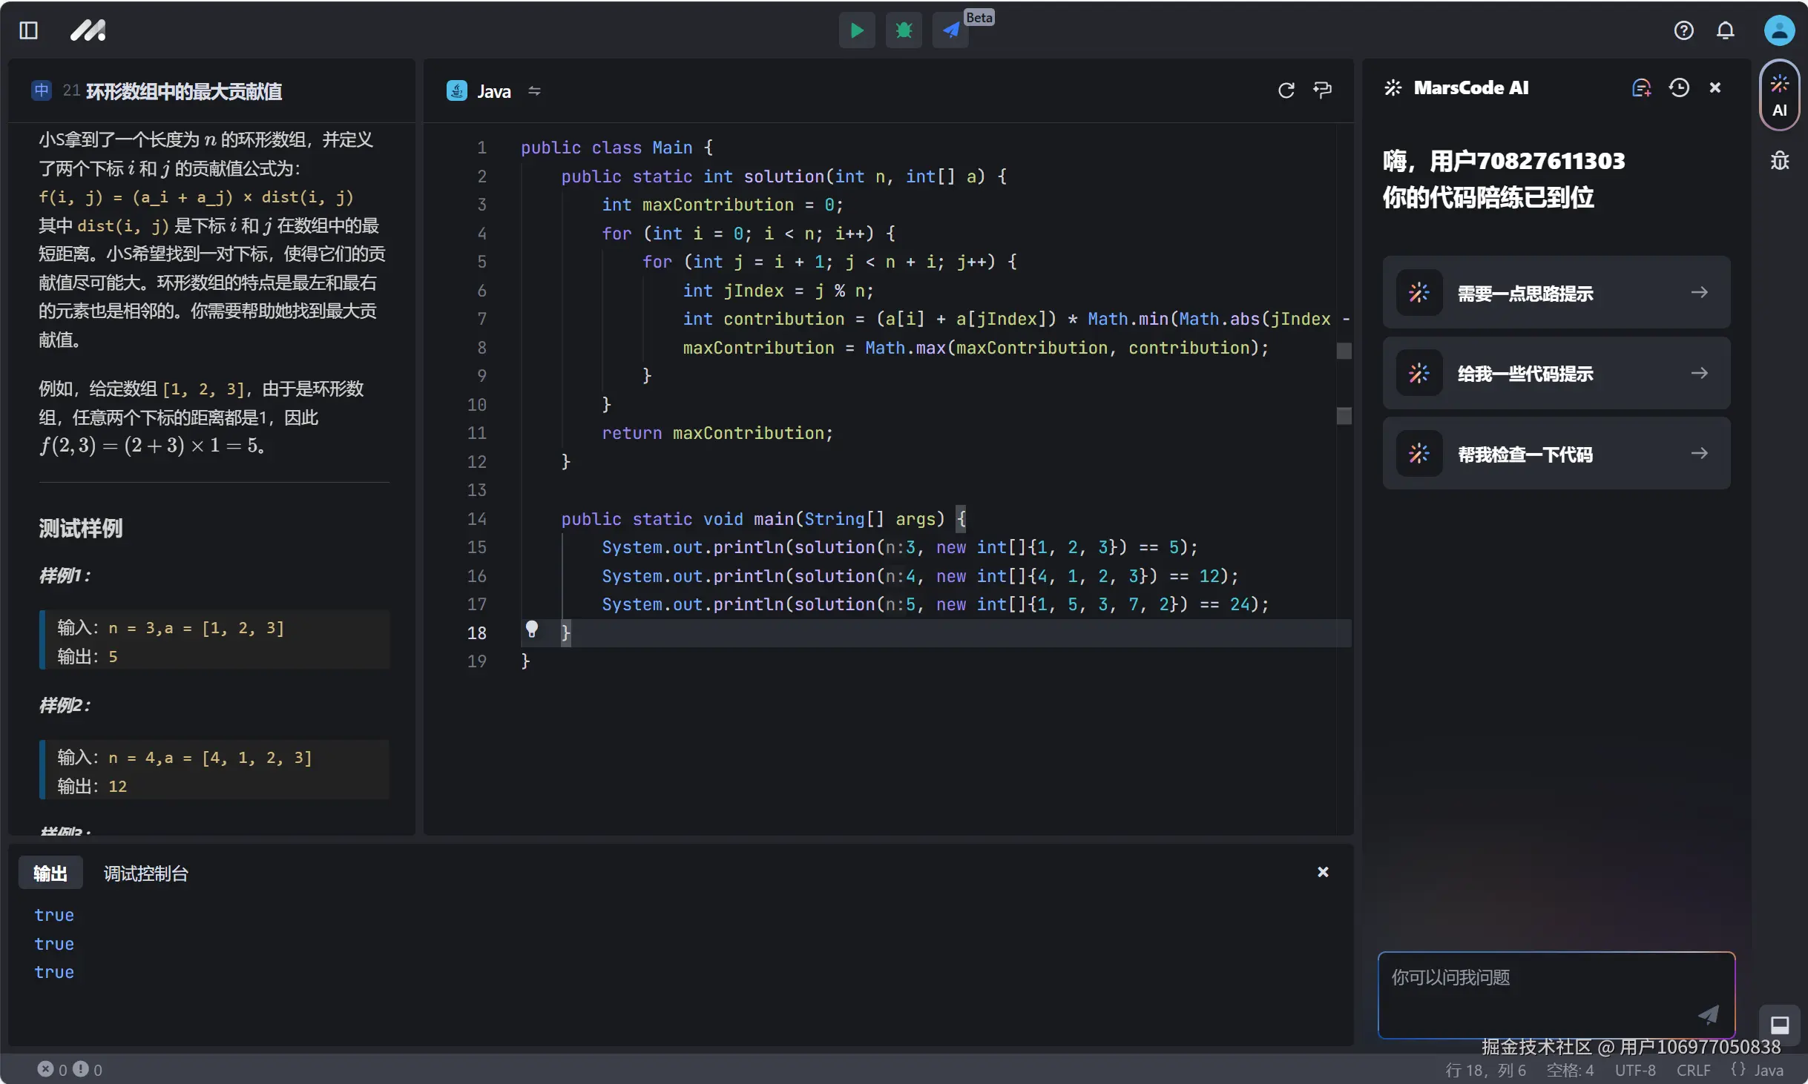Open the AI chat history
1808x1084 pixels.
1679,88
